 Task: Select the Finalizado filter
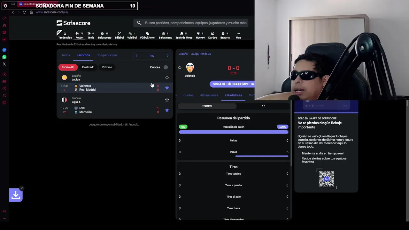[88, 67]
